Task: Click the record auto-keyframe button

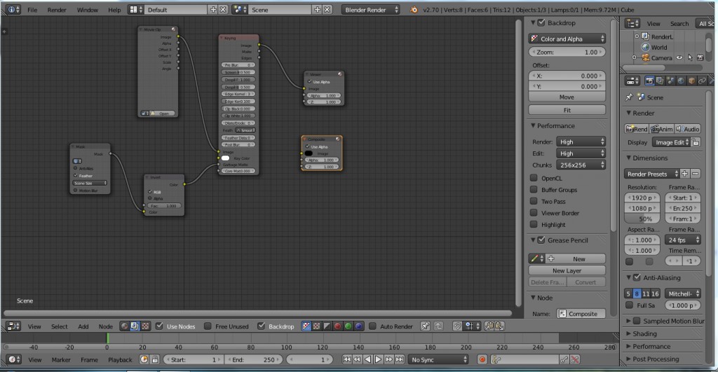Action: (x=482, y=359)
